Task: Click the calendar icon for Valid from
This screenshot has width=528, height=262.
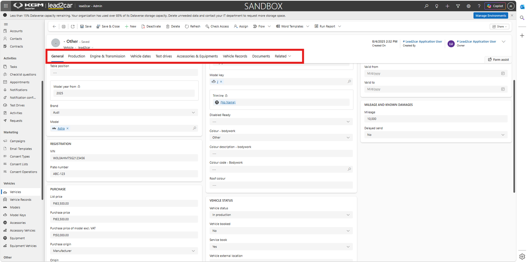Action: tap(503, 73)
